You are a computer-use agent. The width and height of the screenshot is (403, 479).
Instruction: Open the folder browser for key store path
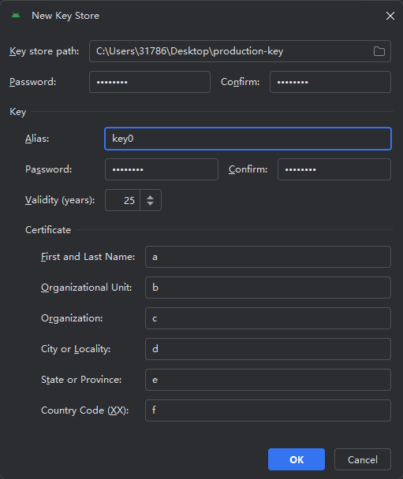tap(379, 51)
